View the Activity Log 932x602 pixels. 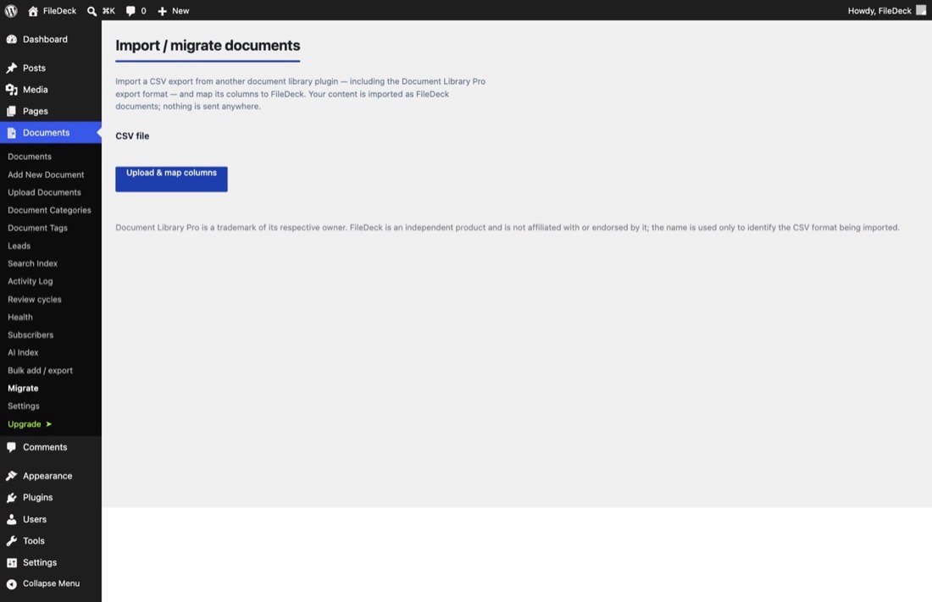click(31, 281)
